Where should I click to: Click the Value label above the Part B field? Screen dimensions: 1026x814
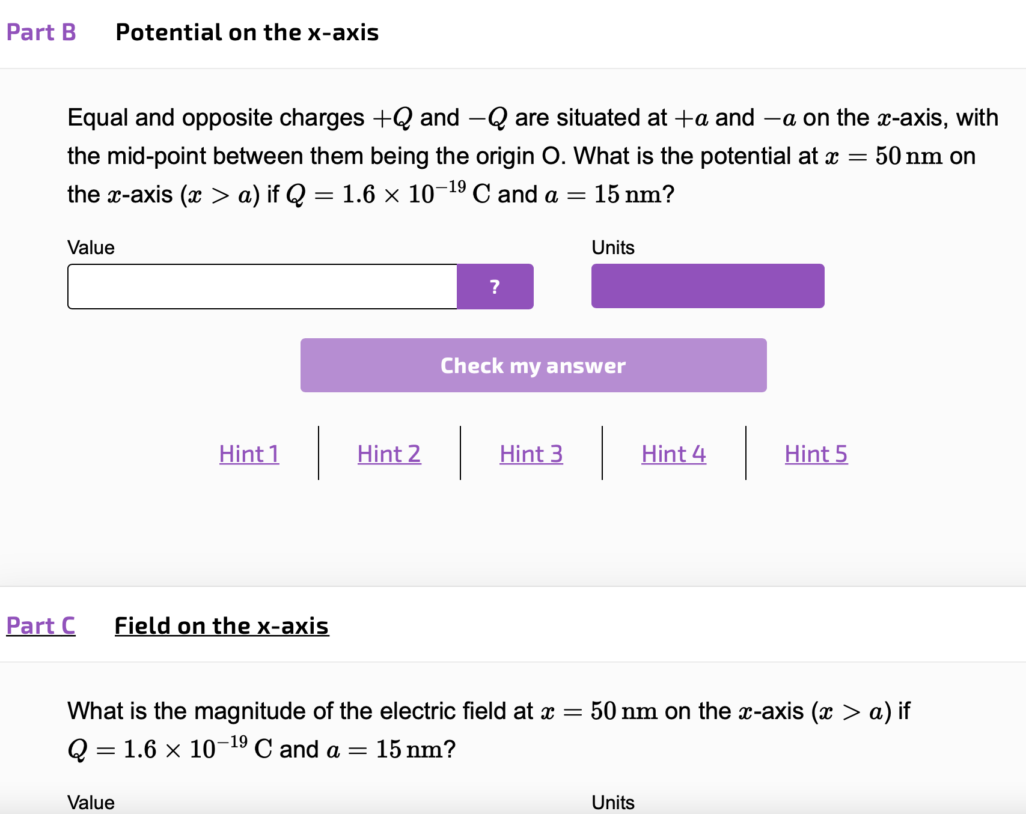coord(91,247)
